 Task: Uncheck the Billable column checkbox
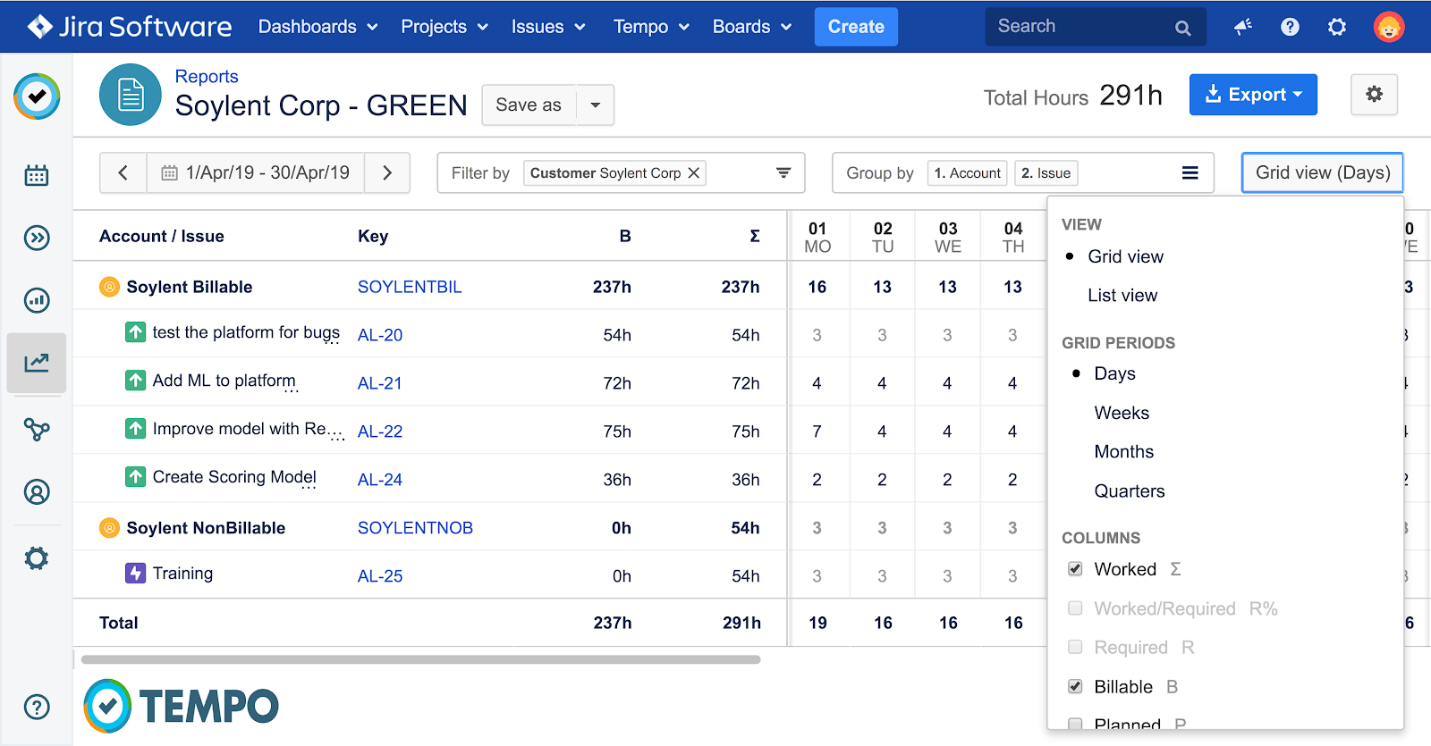click(x=1075, y=686)
